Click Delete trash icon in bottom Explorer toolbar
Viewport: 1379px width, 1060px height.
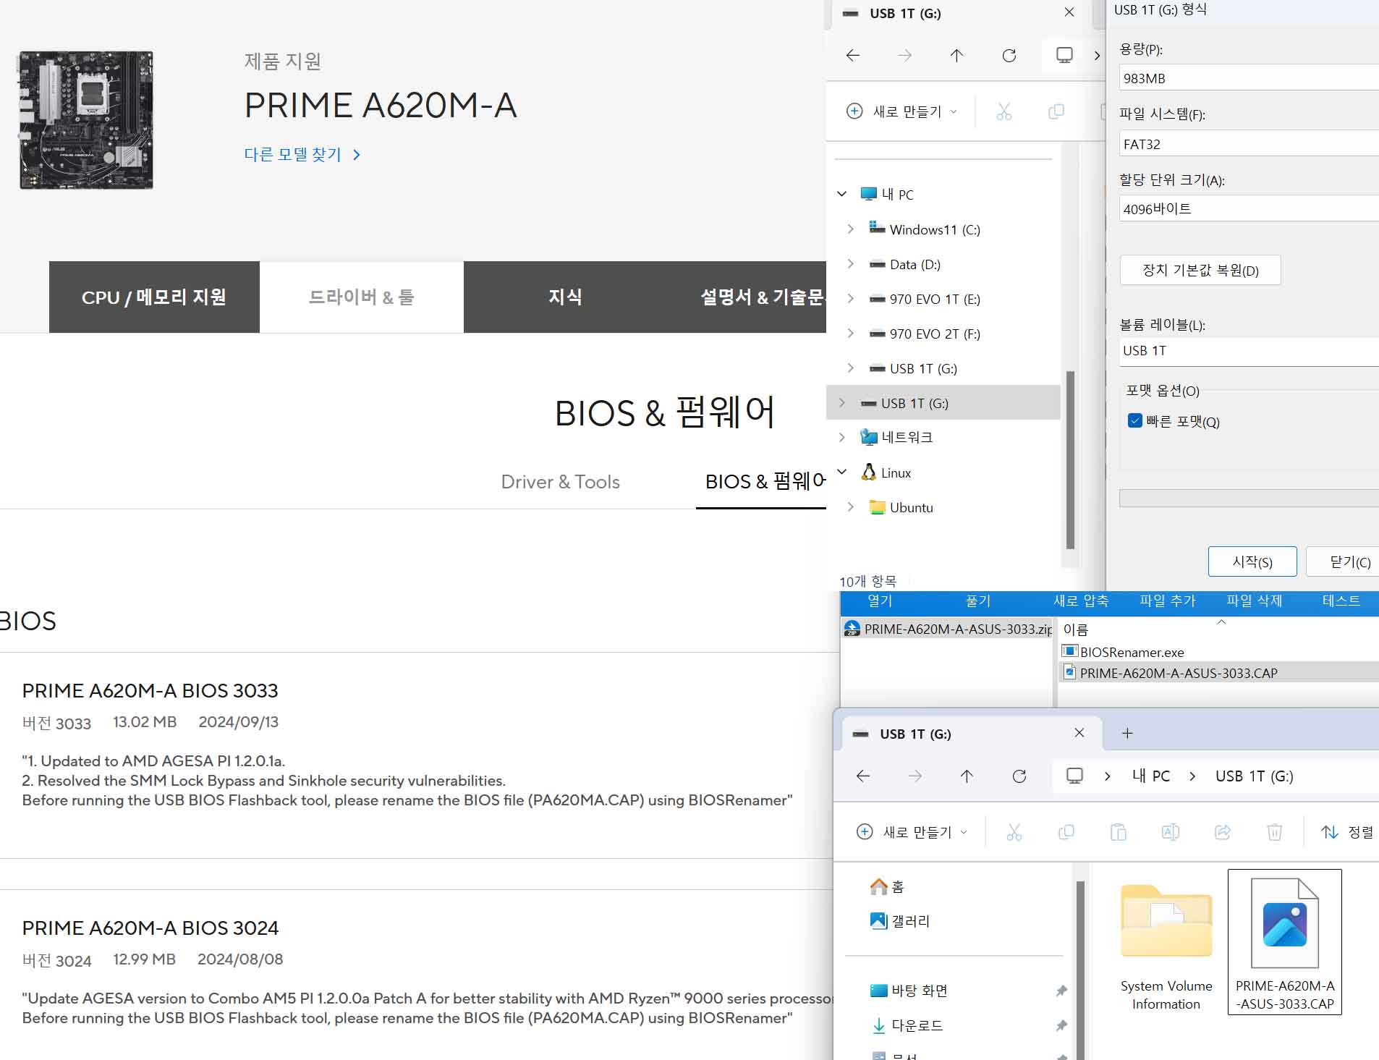(1275, 832)
